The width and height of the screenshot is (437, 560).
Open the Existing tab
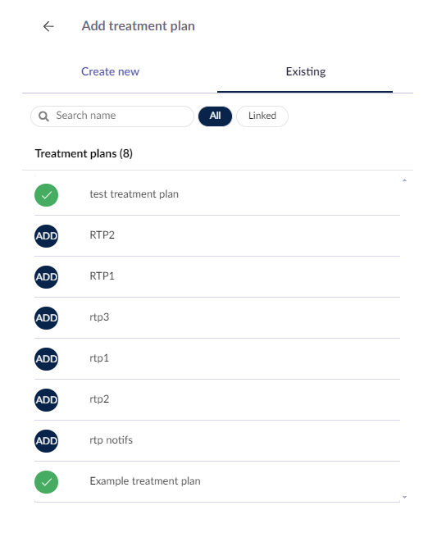point(306,71)
